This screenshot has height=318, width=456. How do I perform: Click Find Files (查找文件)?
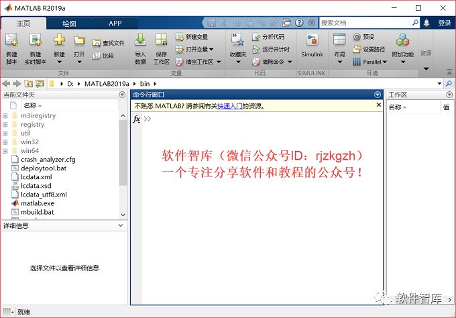(109, 43)
